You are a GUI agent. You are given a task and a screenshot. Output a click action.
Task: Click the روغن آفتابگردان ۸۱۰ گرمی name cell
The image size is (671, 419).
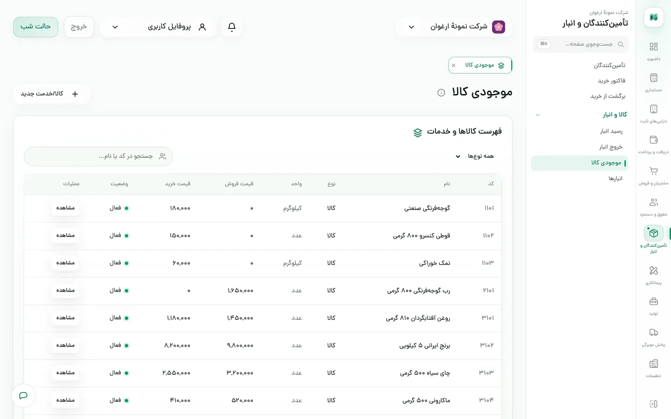418,318
